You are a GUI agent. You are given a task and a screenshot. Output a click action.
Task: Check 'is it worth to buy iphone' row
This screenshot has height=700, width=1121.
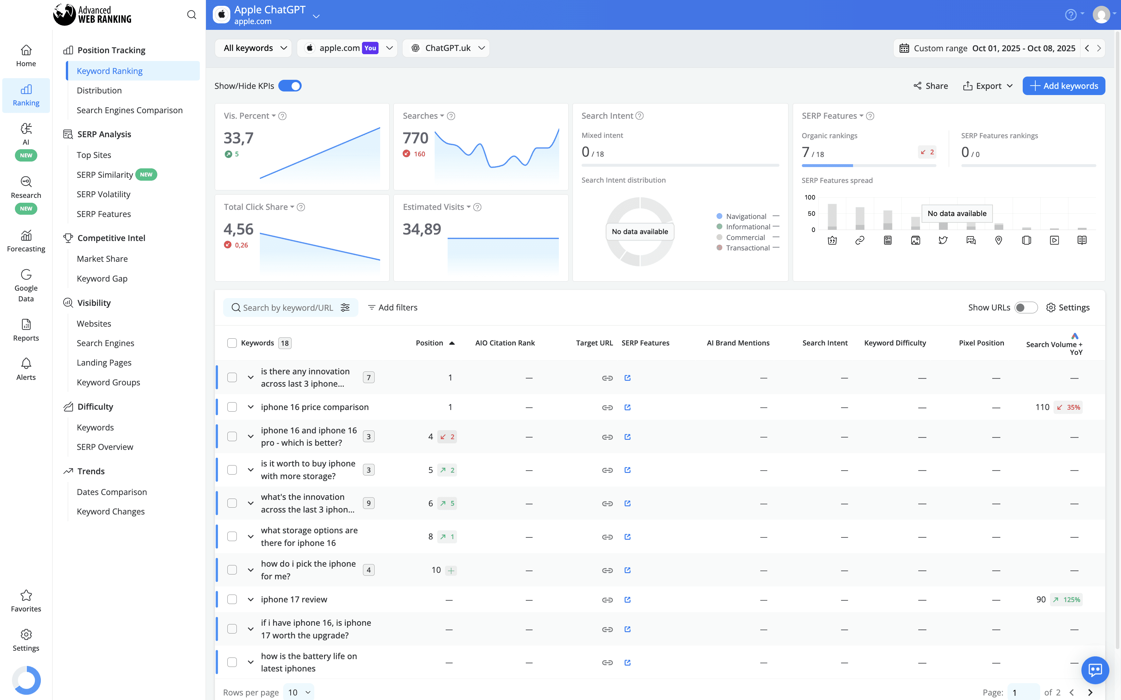pos(232,470)
